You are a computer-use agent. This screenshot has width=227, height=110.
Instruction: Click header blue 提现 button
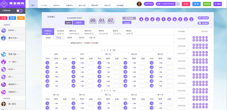coord(196,4)
